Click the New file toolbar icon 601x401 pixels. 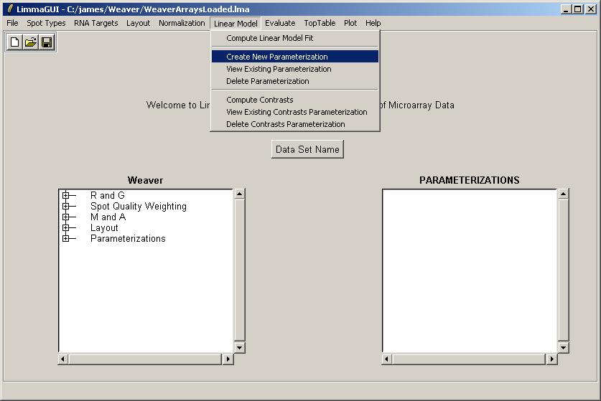point(14,42)
